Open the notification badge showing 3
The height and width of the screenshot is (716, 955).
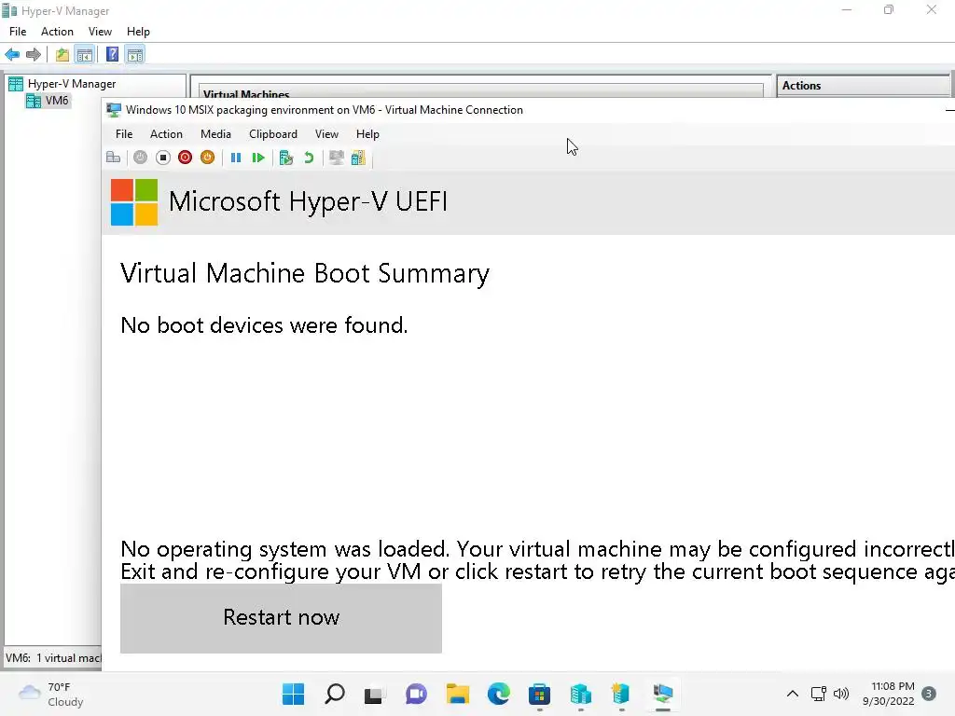[929, 694]
